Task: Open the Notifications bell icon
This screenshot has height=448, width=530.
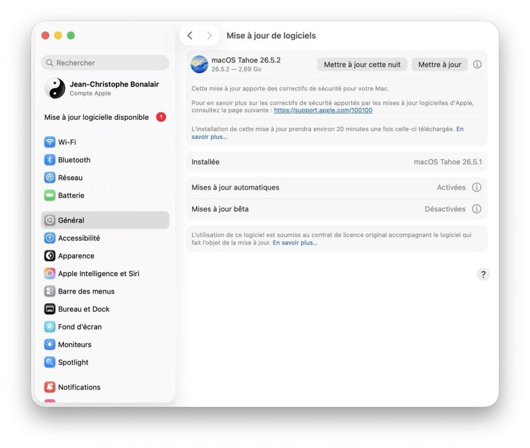Action: pos(50,387)
